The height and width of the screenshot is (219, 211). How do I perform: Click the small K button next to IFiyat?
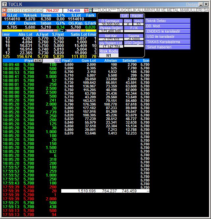(x=40, y=61)
